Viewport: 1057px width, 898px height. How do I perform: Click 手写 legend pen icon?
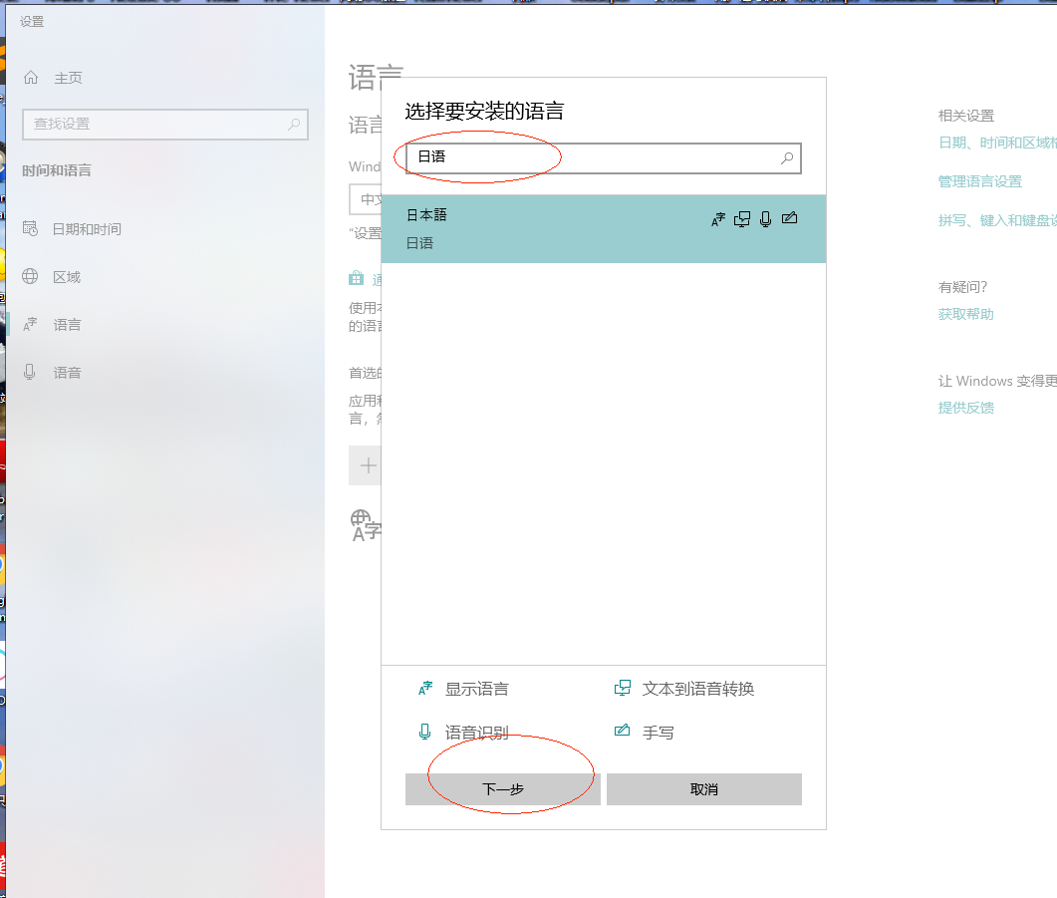[623, 731]
